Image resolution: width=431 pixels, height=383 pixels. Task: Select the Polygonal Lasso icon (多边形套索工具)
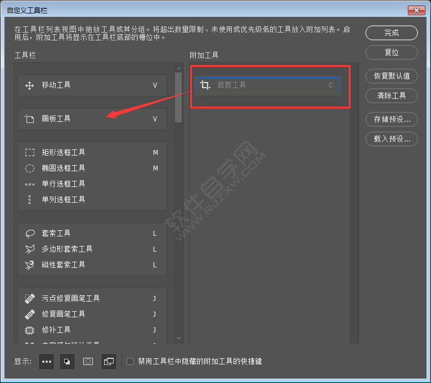(30, 249)
